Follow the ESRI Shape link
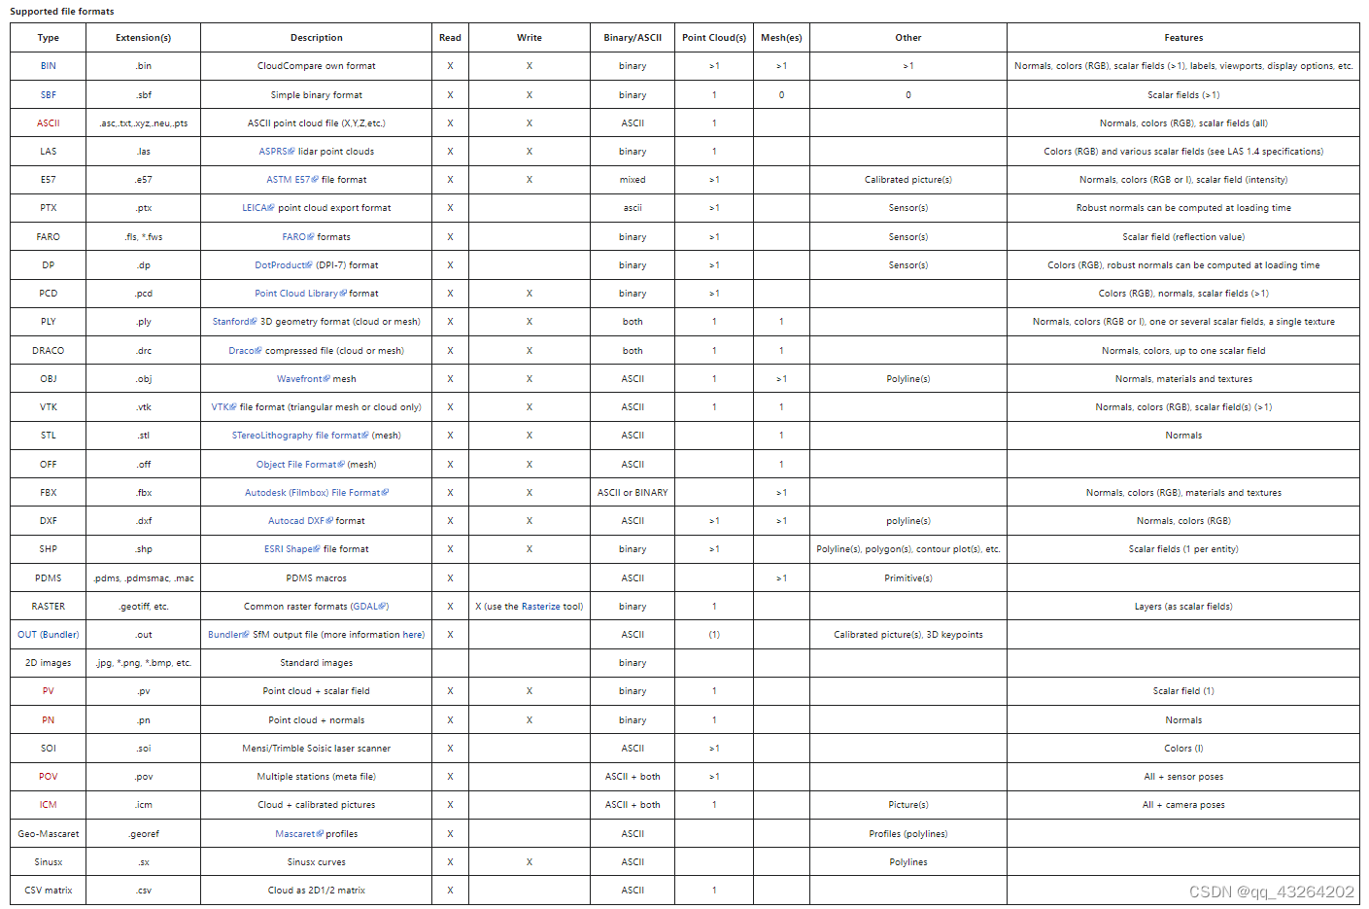Viewport: 1369px width, 909px height. click(x=291, y=549)
